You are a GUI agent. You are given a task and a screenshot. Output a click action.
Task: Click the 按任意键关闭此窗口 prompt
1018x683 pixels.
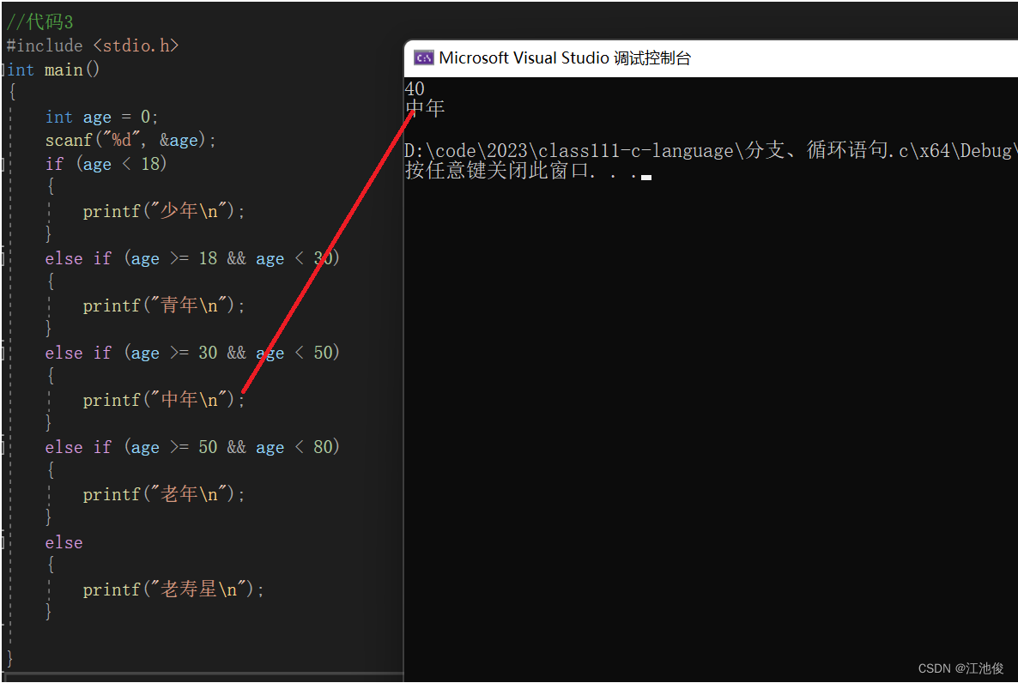(521, 171)
